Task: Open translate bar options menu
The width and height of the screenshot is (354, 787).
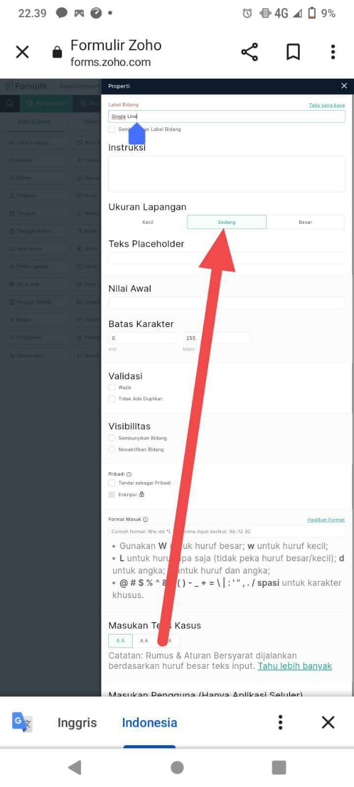Action: (x=280, y=722)
